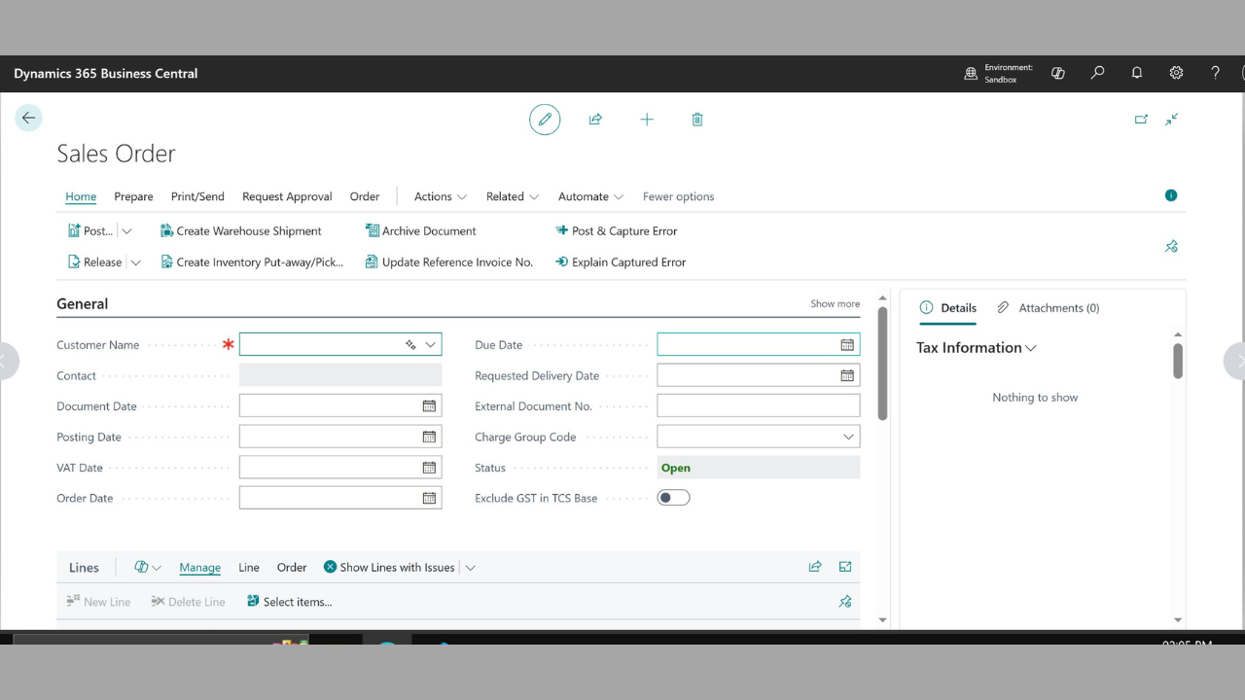The width and height of the screenshot is (1245, 700).
Task: Click Show Lines with Issues
Action: pyautogui.click(x=389, y=568)
